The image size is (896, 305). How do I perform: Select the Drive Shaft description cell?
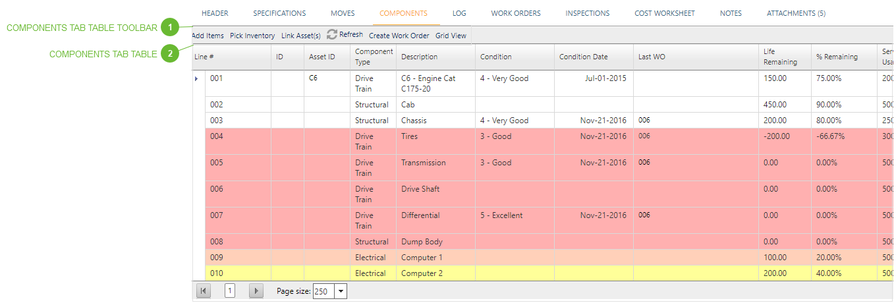pos(436,194)
